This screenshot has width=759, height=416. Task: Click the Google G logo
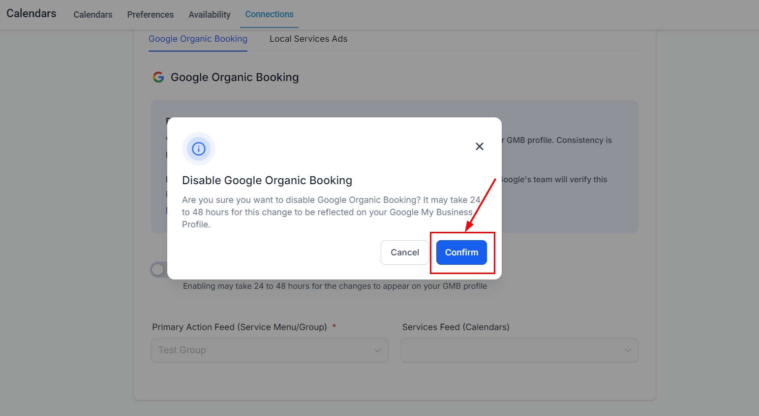158,77
